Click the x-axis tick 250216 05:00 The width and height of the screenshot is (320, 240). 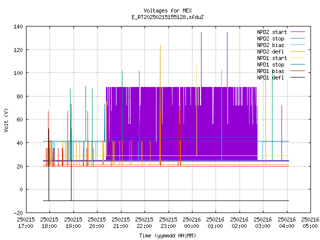310,223
